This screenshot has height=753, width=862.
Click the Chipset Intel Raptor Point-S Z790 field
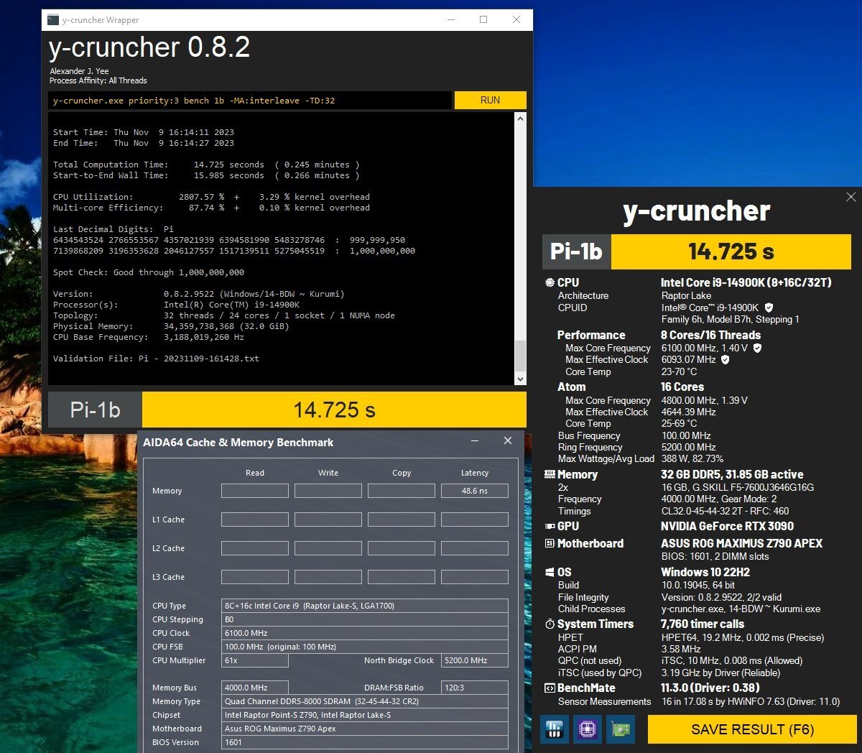click(x=365, y=715)
